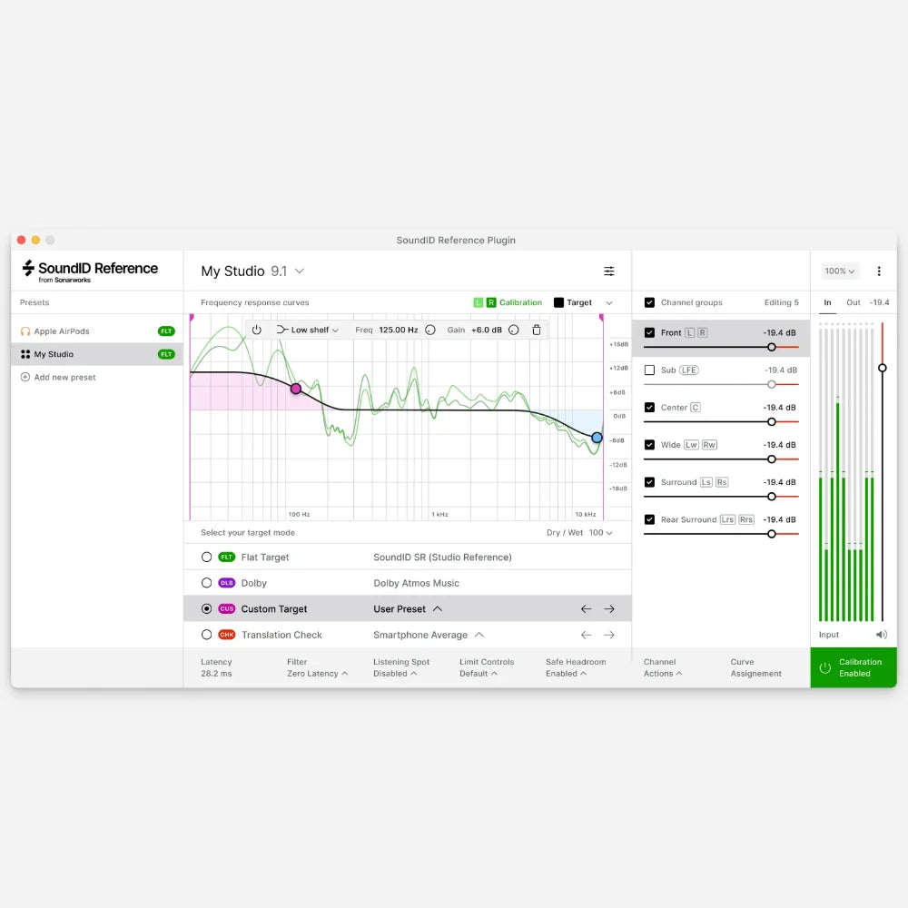The height and width of the screenshot is (908, 908).
Task: Click the circular stepper beside Freq value
Action: click(x=428, y=330)
